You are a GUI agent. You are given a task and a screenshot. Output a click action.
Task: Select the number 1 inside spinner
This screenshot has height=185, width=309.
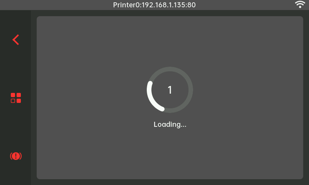coord(170,90)
